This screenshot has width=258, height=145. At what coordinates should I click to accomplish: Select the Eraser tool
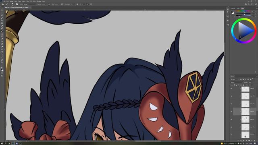pos(2,39)
